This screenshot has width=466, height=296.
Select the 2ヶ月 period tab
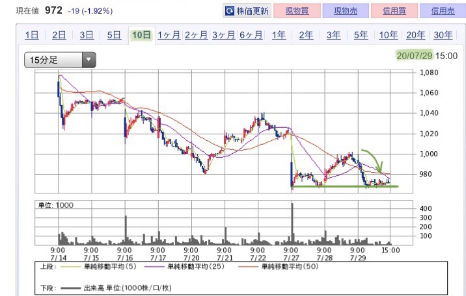click(x=197, y=35)
